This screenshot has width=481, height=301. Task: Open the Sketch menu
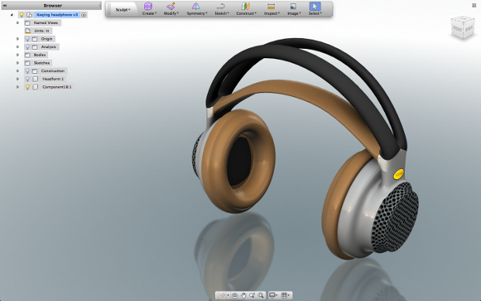pyautogui.click(x=221, y=9)
